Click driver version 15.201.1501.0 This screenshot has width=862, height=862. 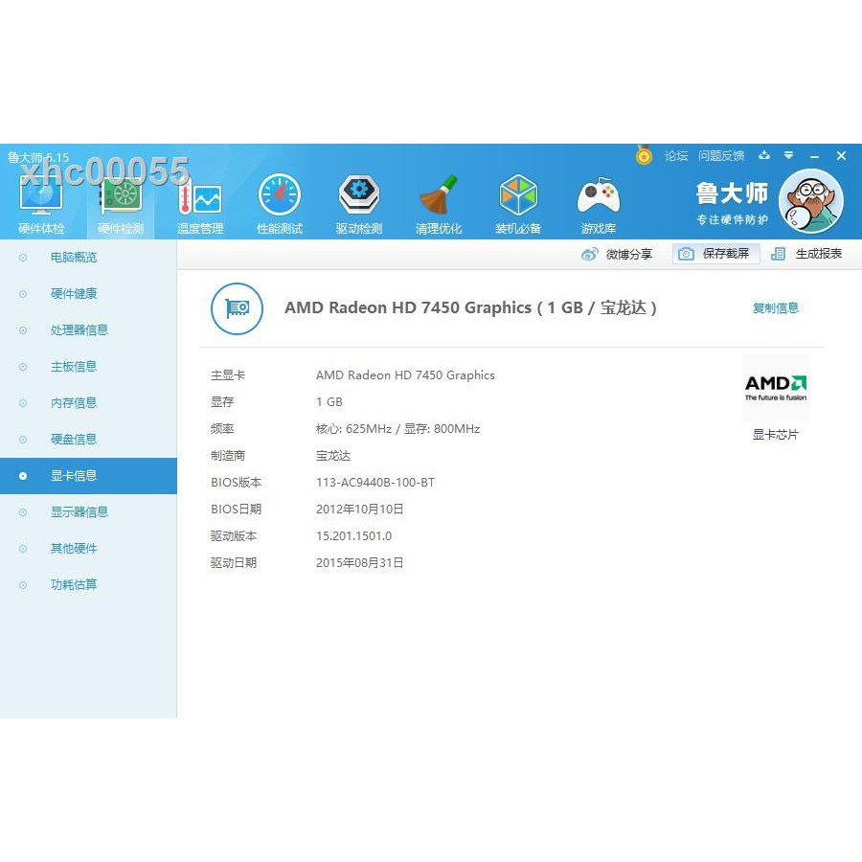pyautogui.click(x=354, y=536)
